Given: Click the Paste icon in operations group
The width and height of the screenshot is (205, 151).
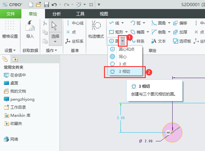Looking at the screenshot, I should click(x=45, y=41).
